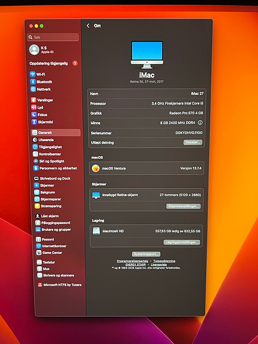
Task: Open Fokus moon icon
Action: coord(34,114)
